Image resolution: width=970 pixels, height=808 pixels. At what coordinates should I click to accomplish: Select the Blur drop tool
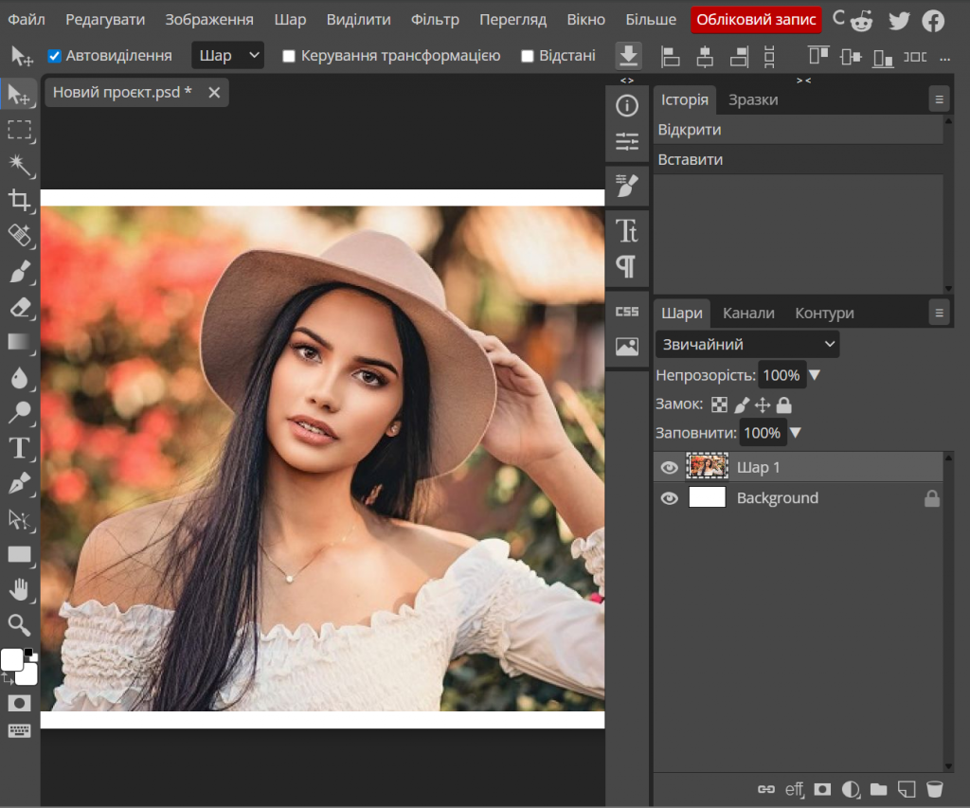[19, 377]
